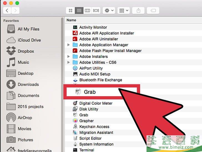Viewport: 202px width, 152px height.
Task: Sort by the Name column header
Action: (71, 20)
